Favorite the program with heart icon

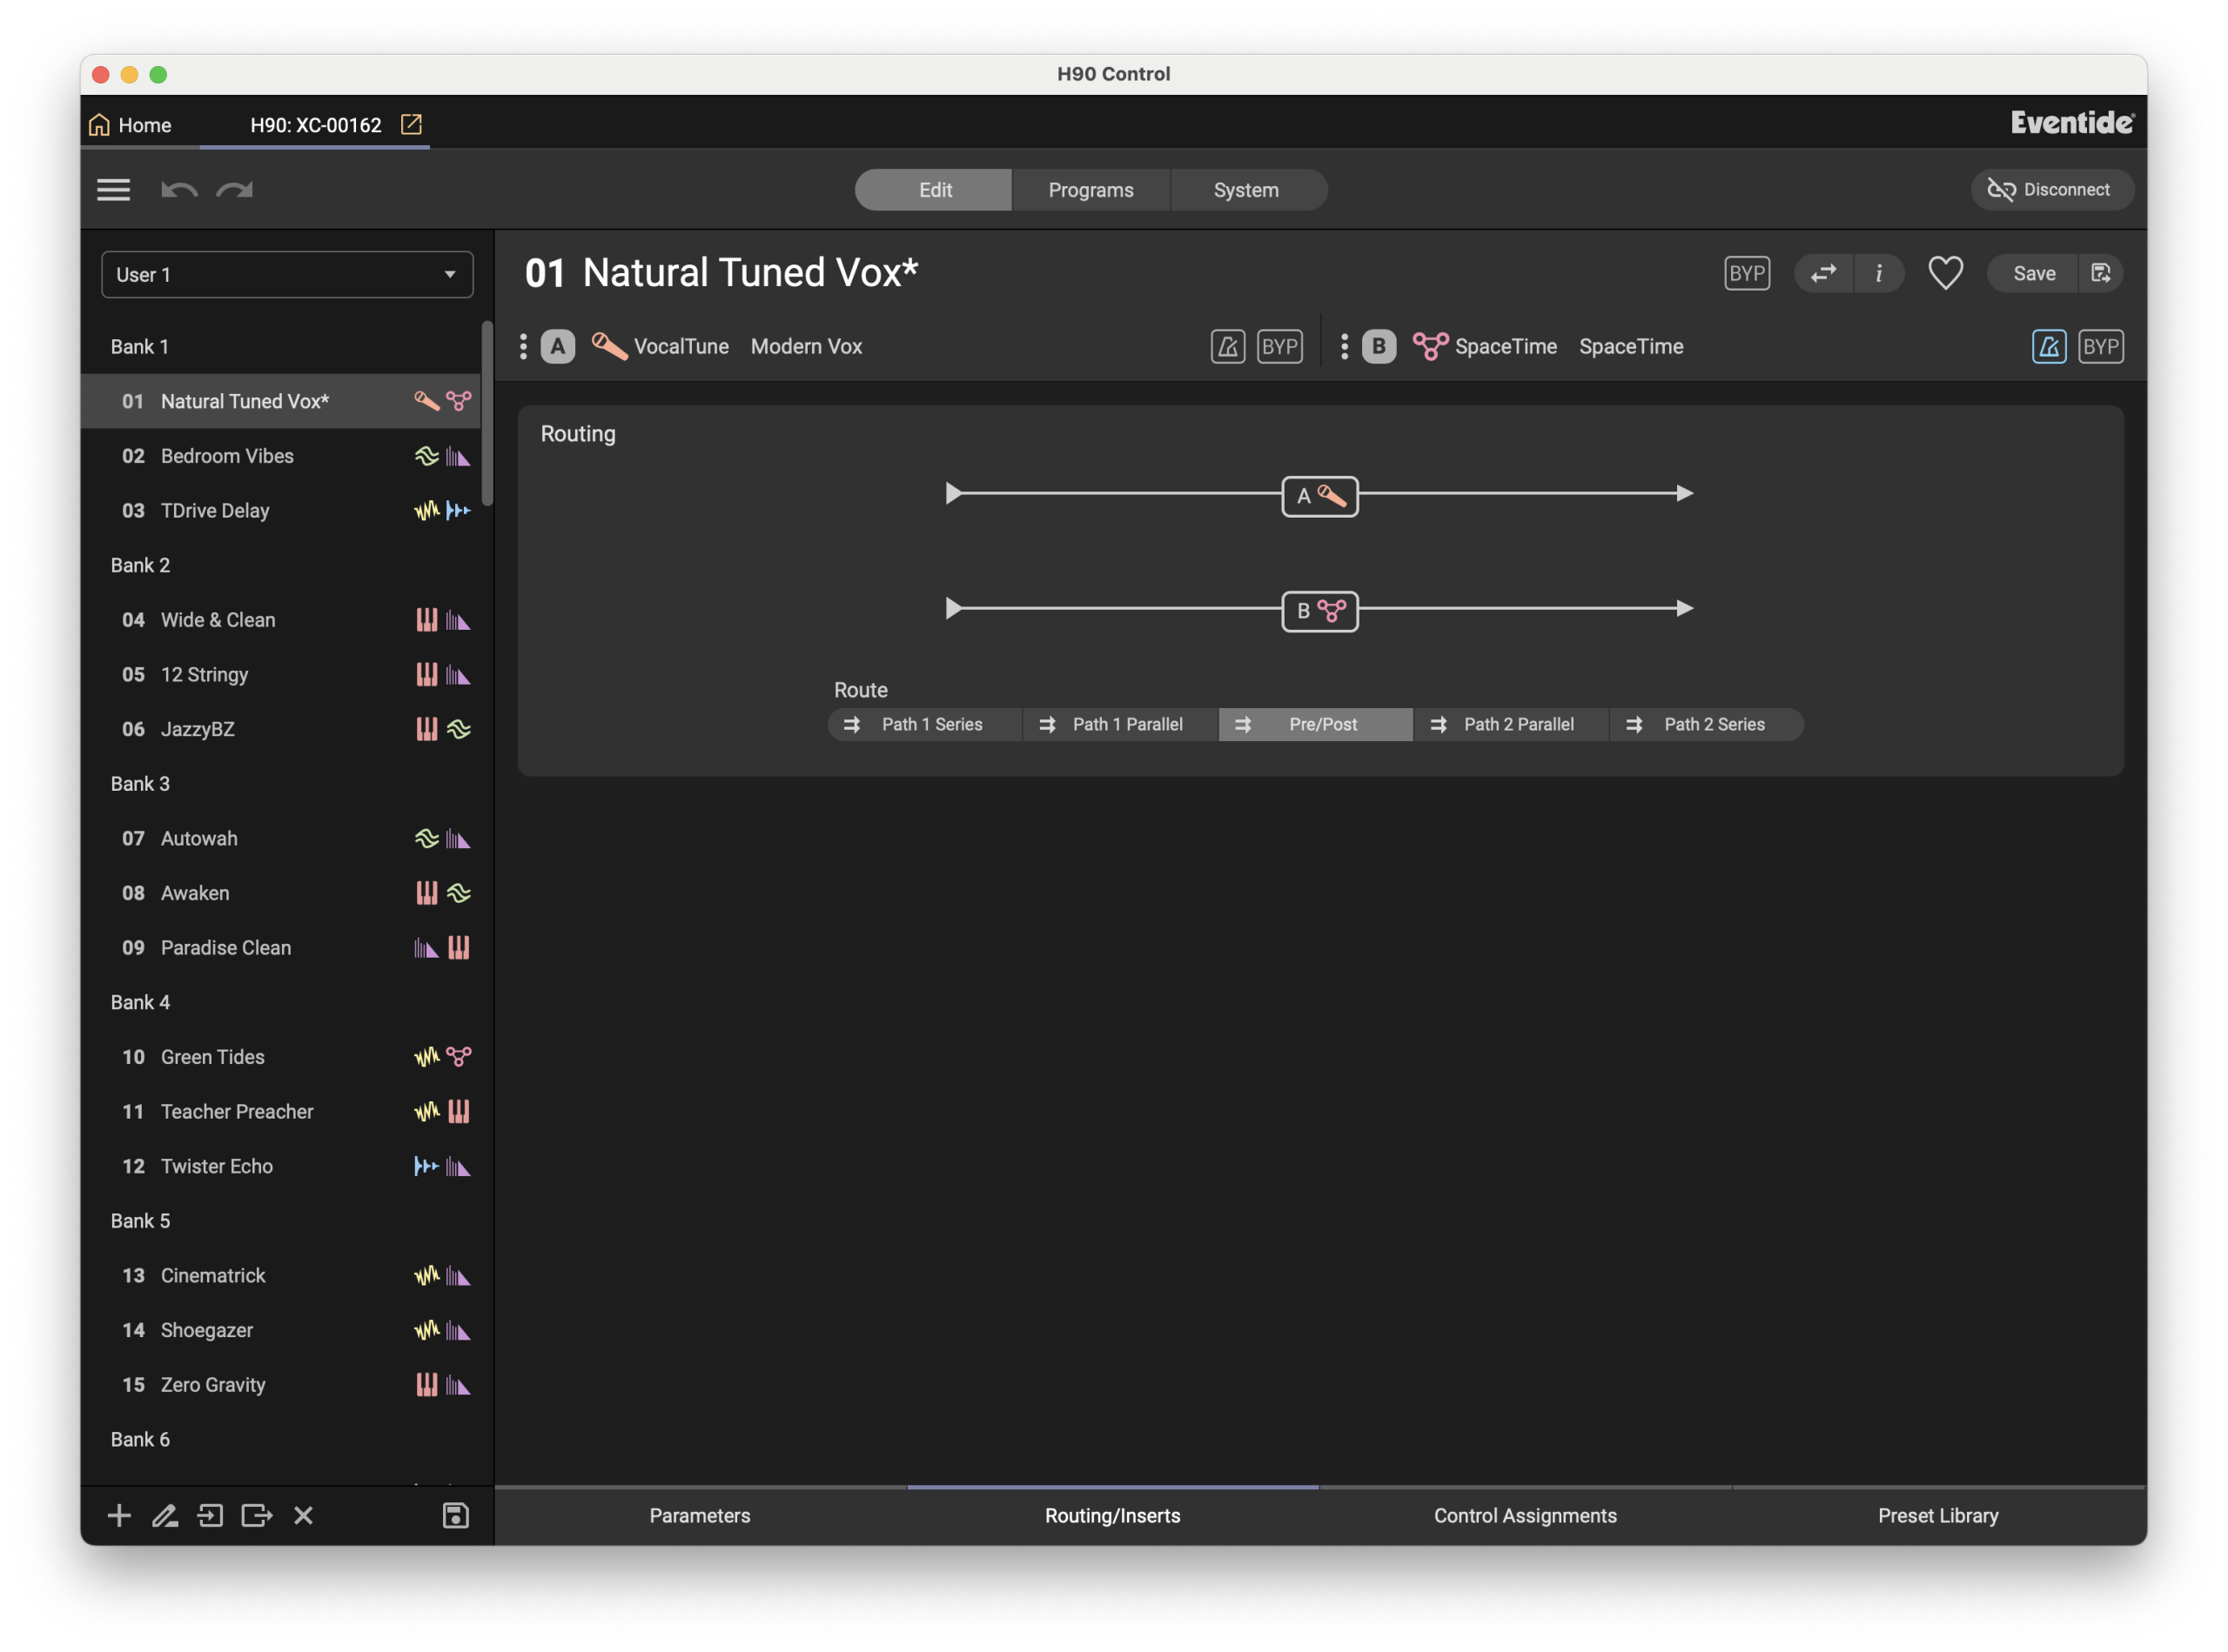(1945, 273)
